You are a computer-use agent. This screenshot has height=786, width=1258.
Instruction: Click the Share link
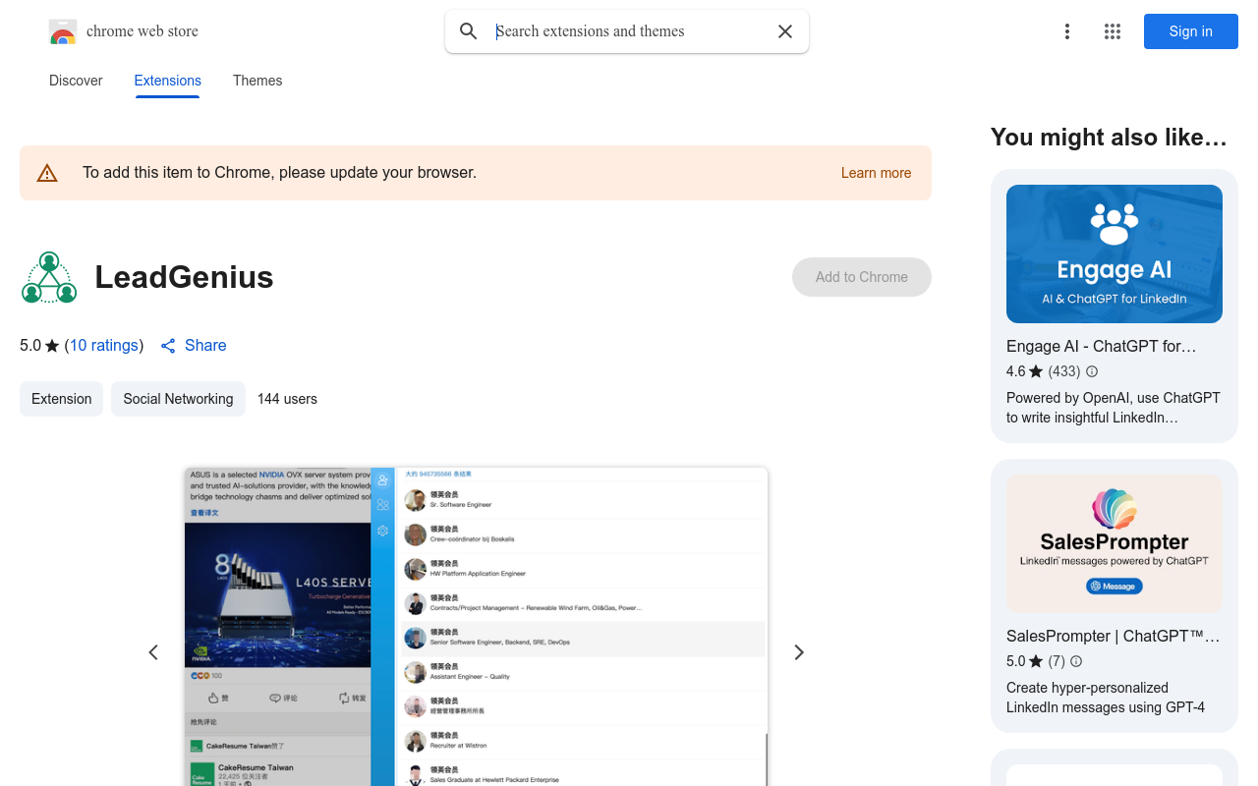point(205,346)
